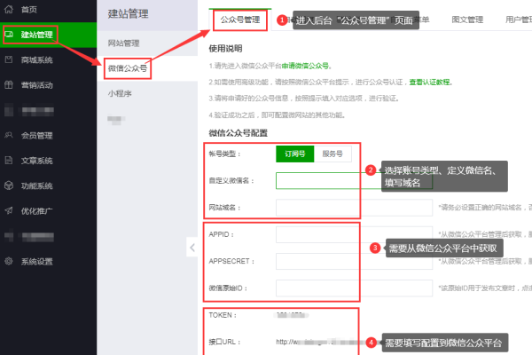Click the cube icon beside 功能系统
532x355 pixels.
(x=9, y=185)
